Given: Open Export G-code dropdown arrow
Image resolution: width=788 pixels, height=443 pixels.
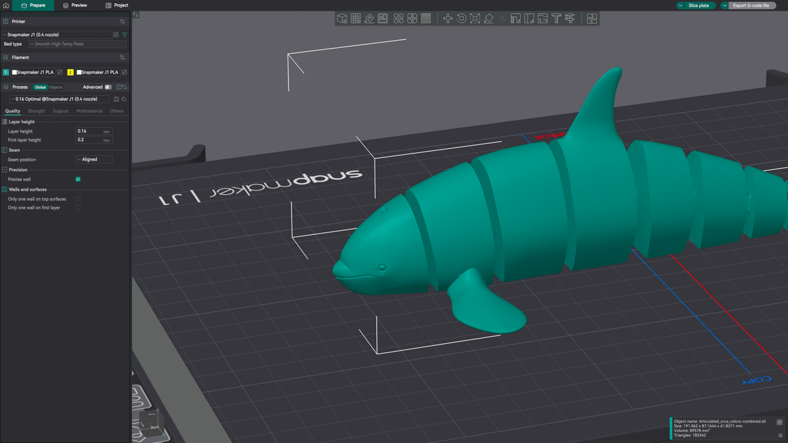Looking at the screenshot, I should point(725,5).
